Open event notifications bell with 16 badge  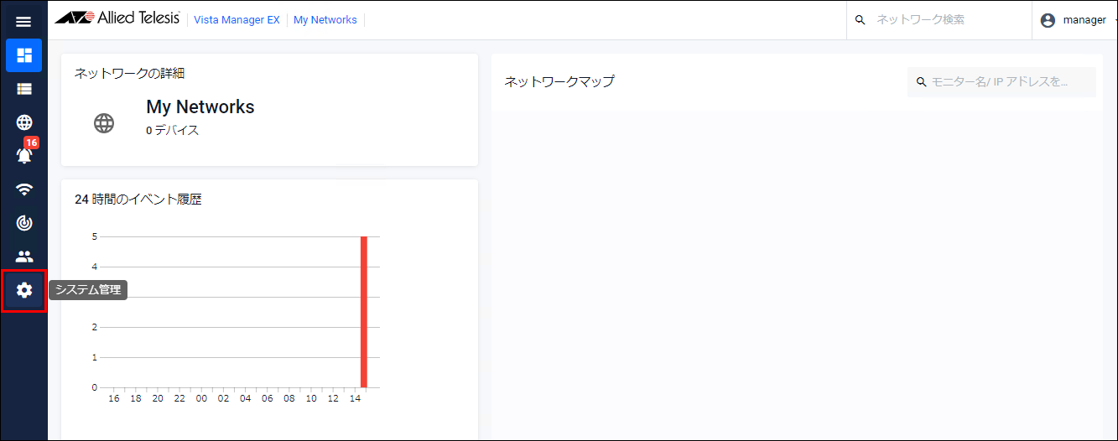tap(24, 155)
